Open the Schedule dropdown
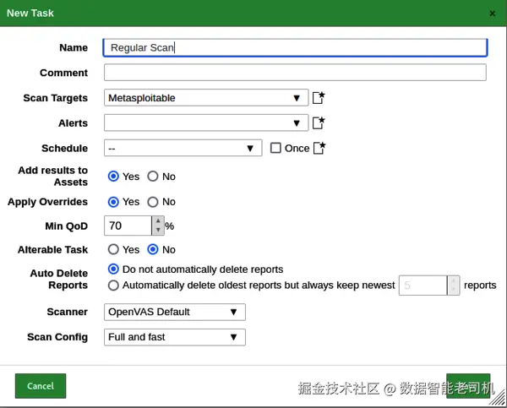 click(x=183, y=148)
